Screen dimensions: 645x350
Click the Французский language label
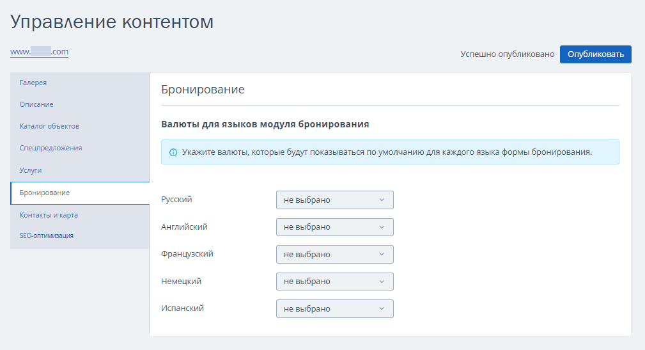187,253
